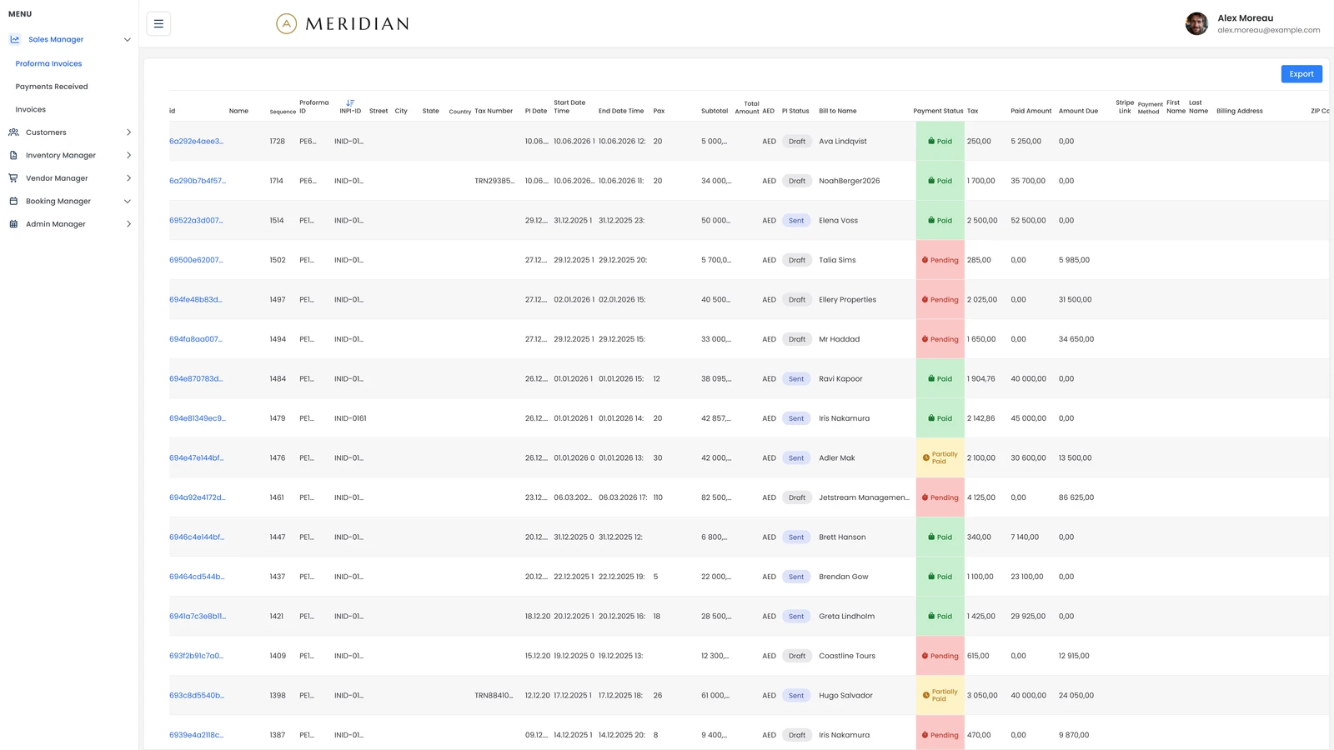Click the Sales Manager chart icon
The width and height of the screenshot is (1334, 750).
14,39
